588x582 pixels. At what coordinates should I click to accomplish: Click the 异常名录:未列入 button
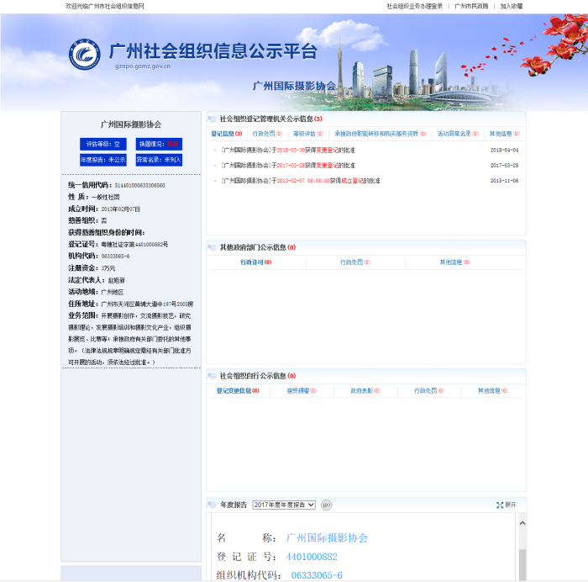point(159,160)
